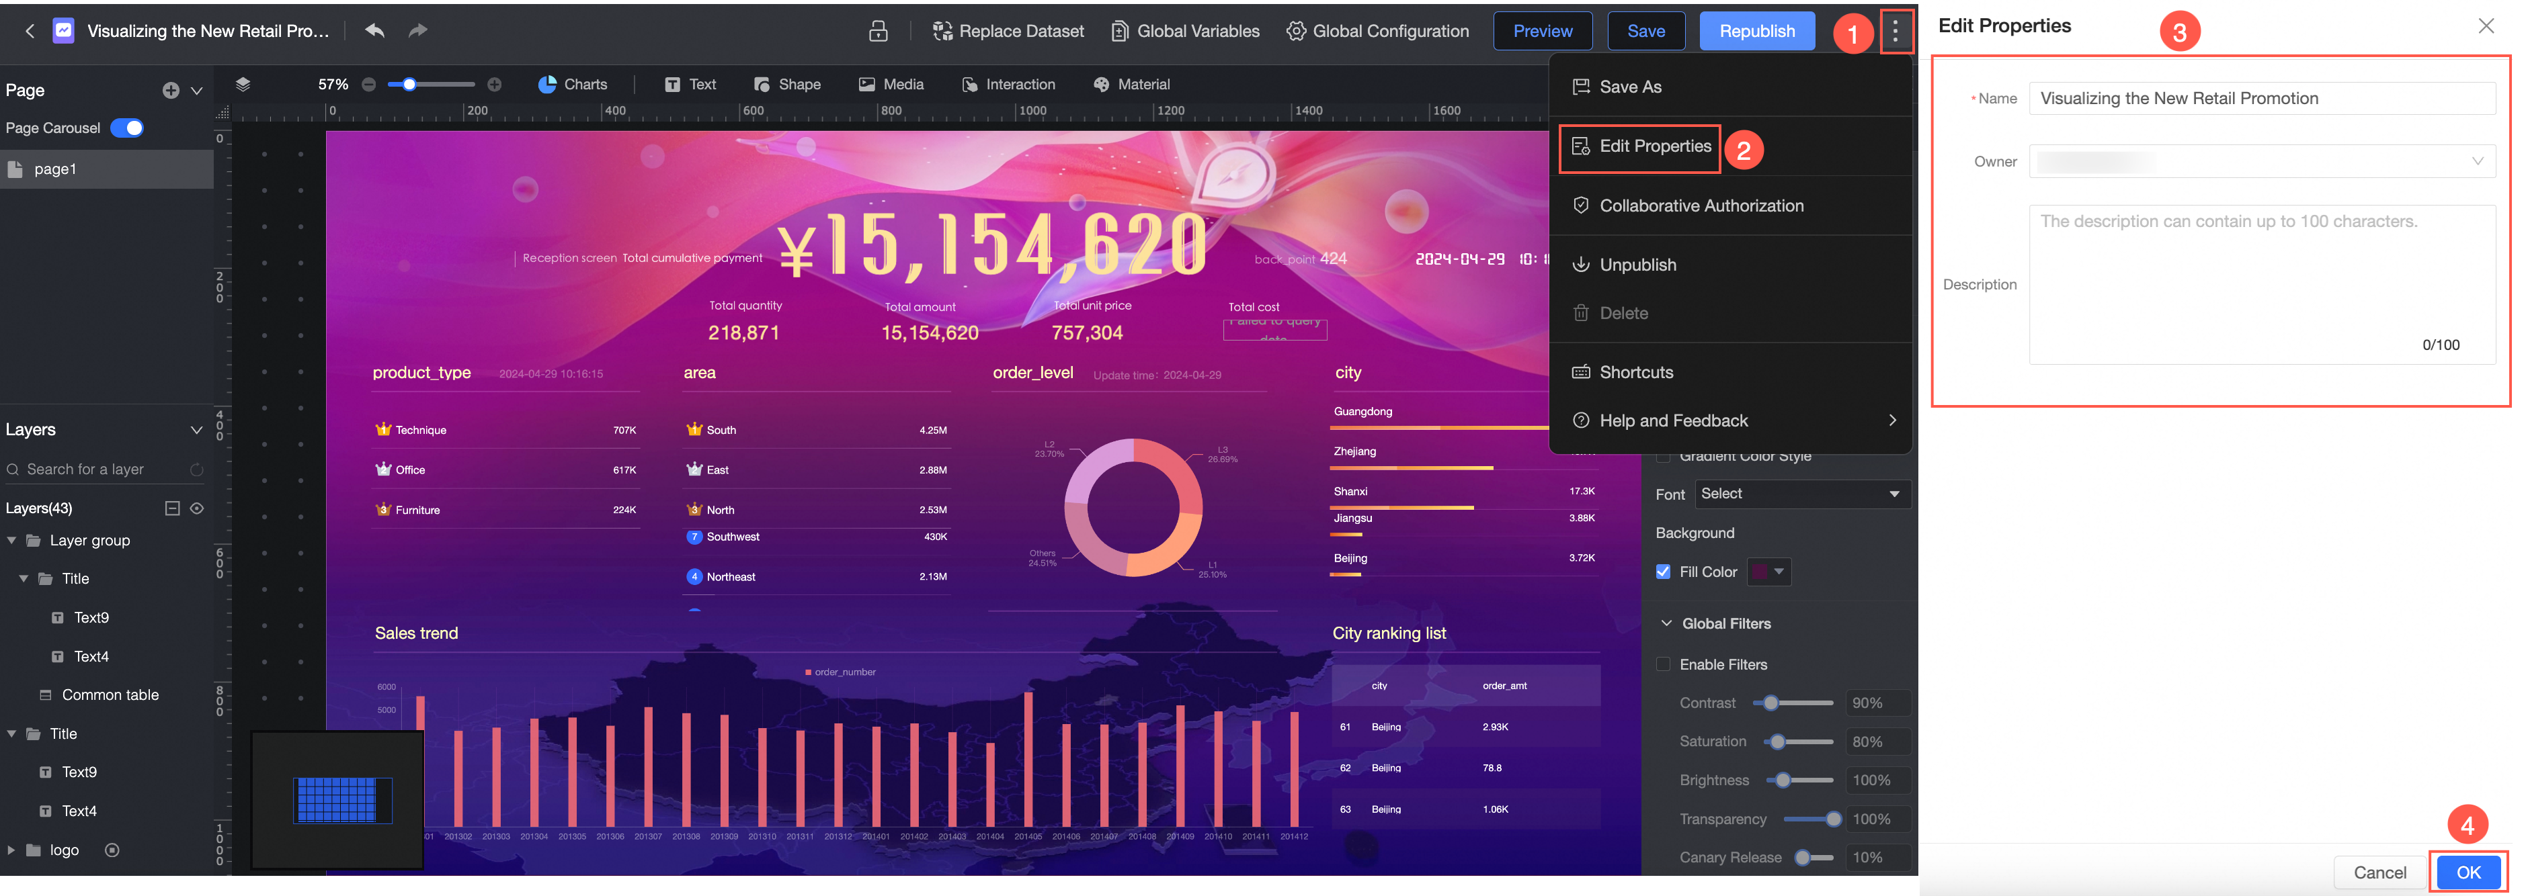Expand the logo layer group
The image size is (2526, 896).
click(12, 850)
